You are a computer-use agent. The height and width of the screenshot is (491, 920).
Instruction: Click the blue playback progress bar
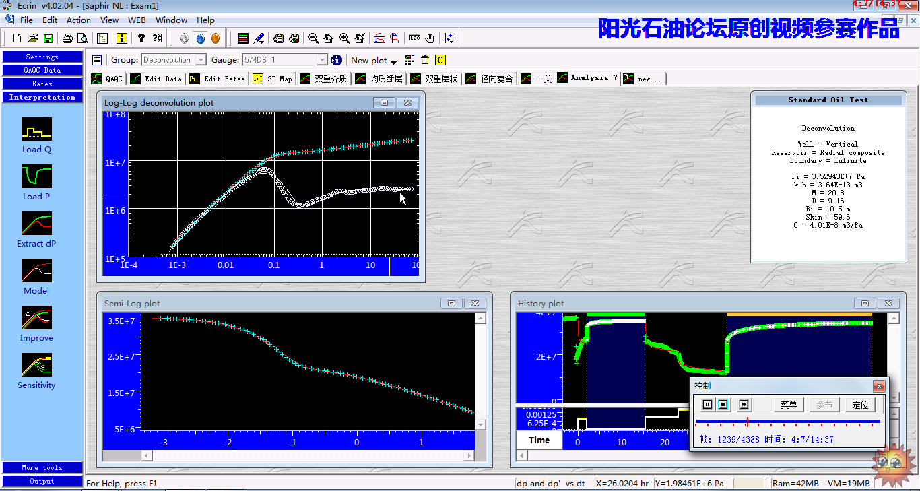click(x=787, y=422)
